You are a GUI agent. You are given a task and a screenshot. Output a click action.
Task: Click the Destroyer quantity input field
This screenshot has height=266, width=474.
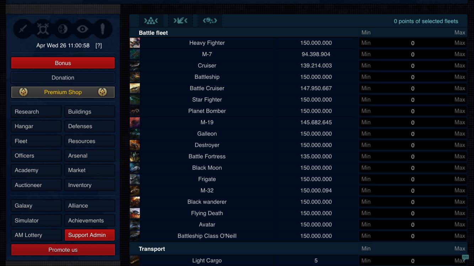click(x=413, y=145)
